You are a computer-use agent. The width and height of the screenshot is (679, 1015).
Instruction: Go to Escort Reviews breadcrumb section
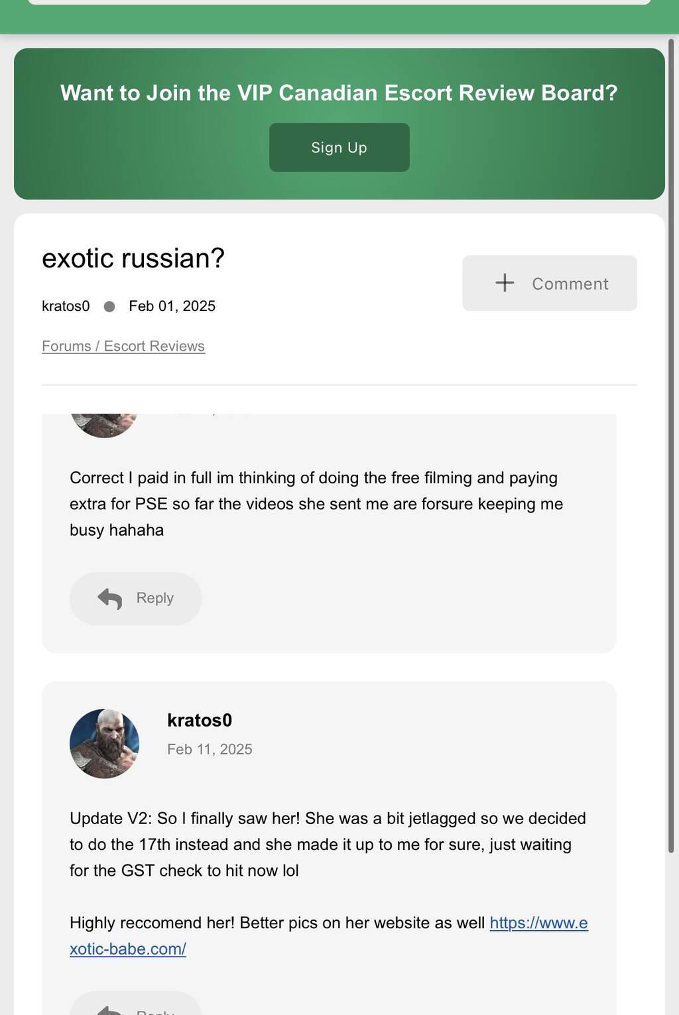click(x=154, y=346)
